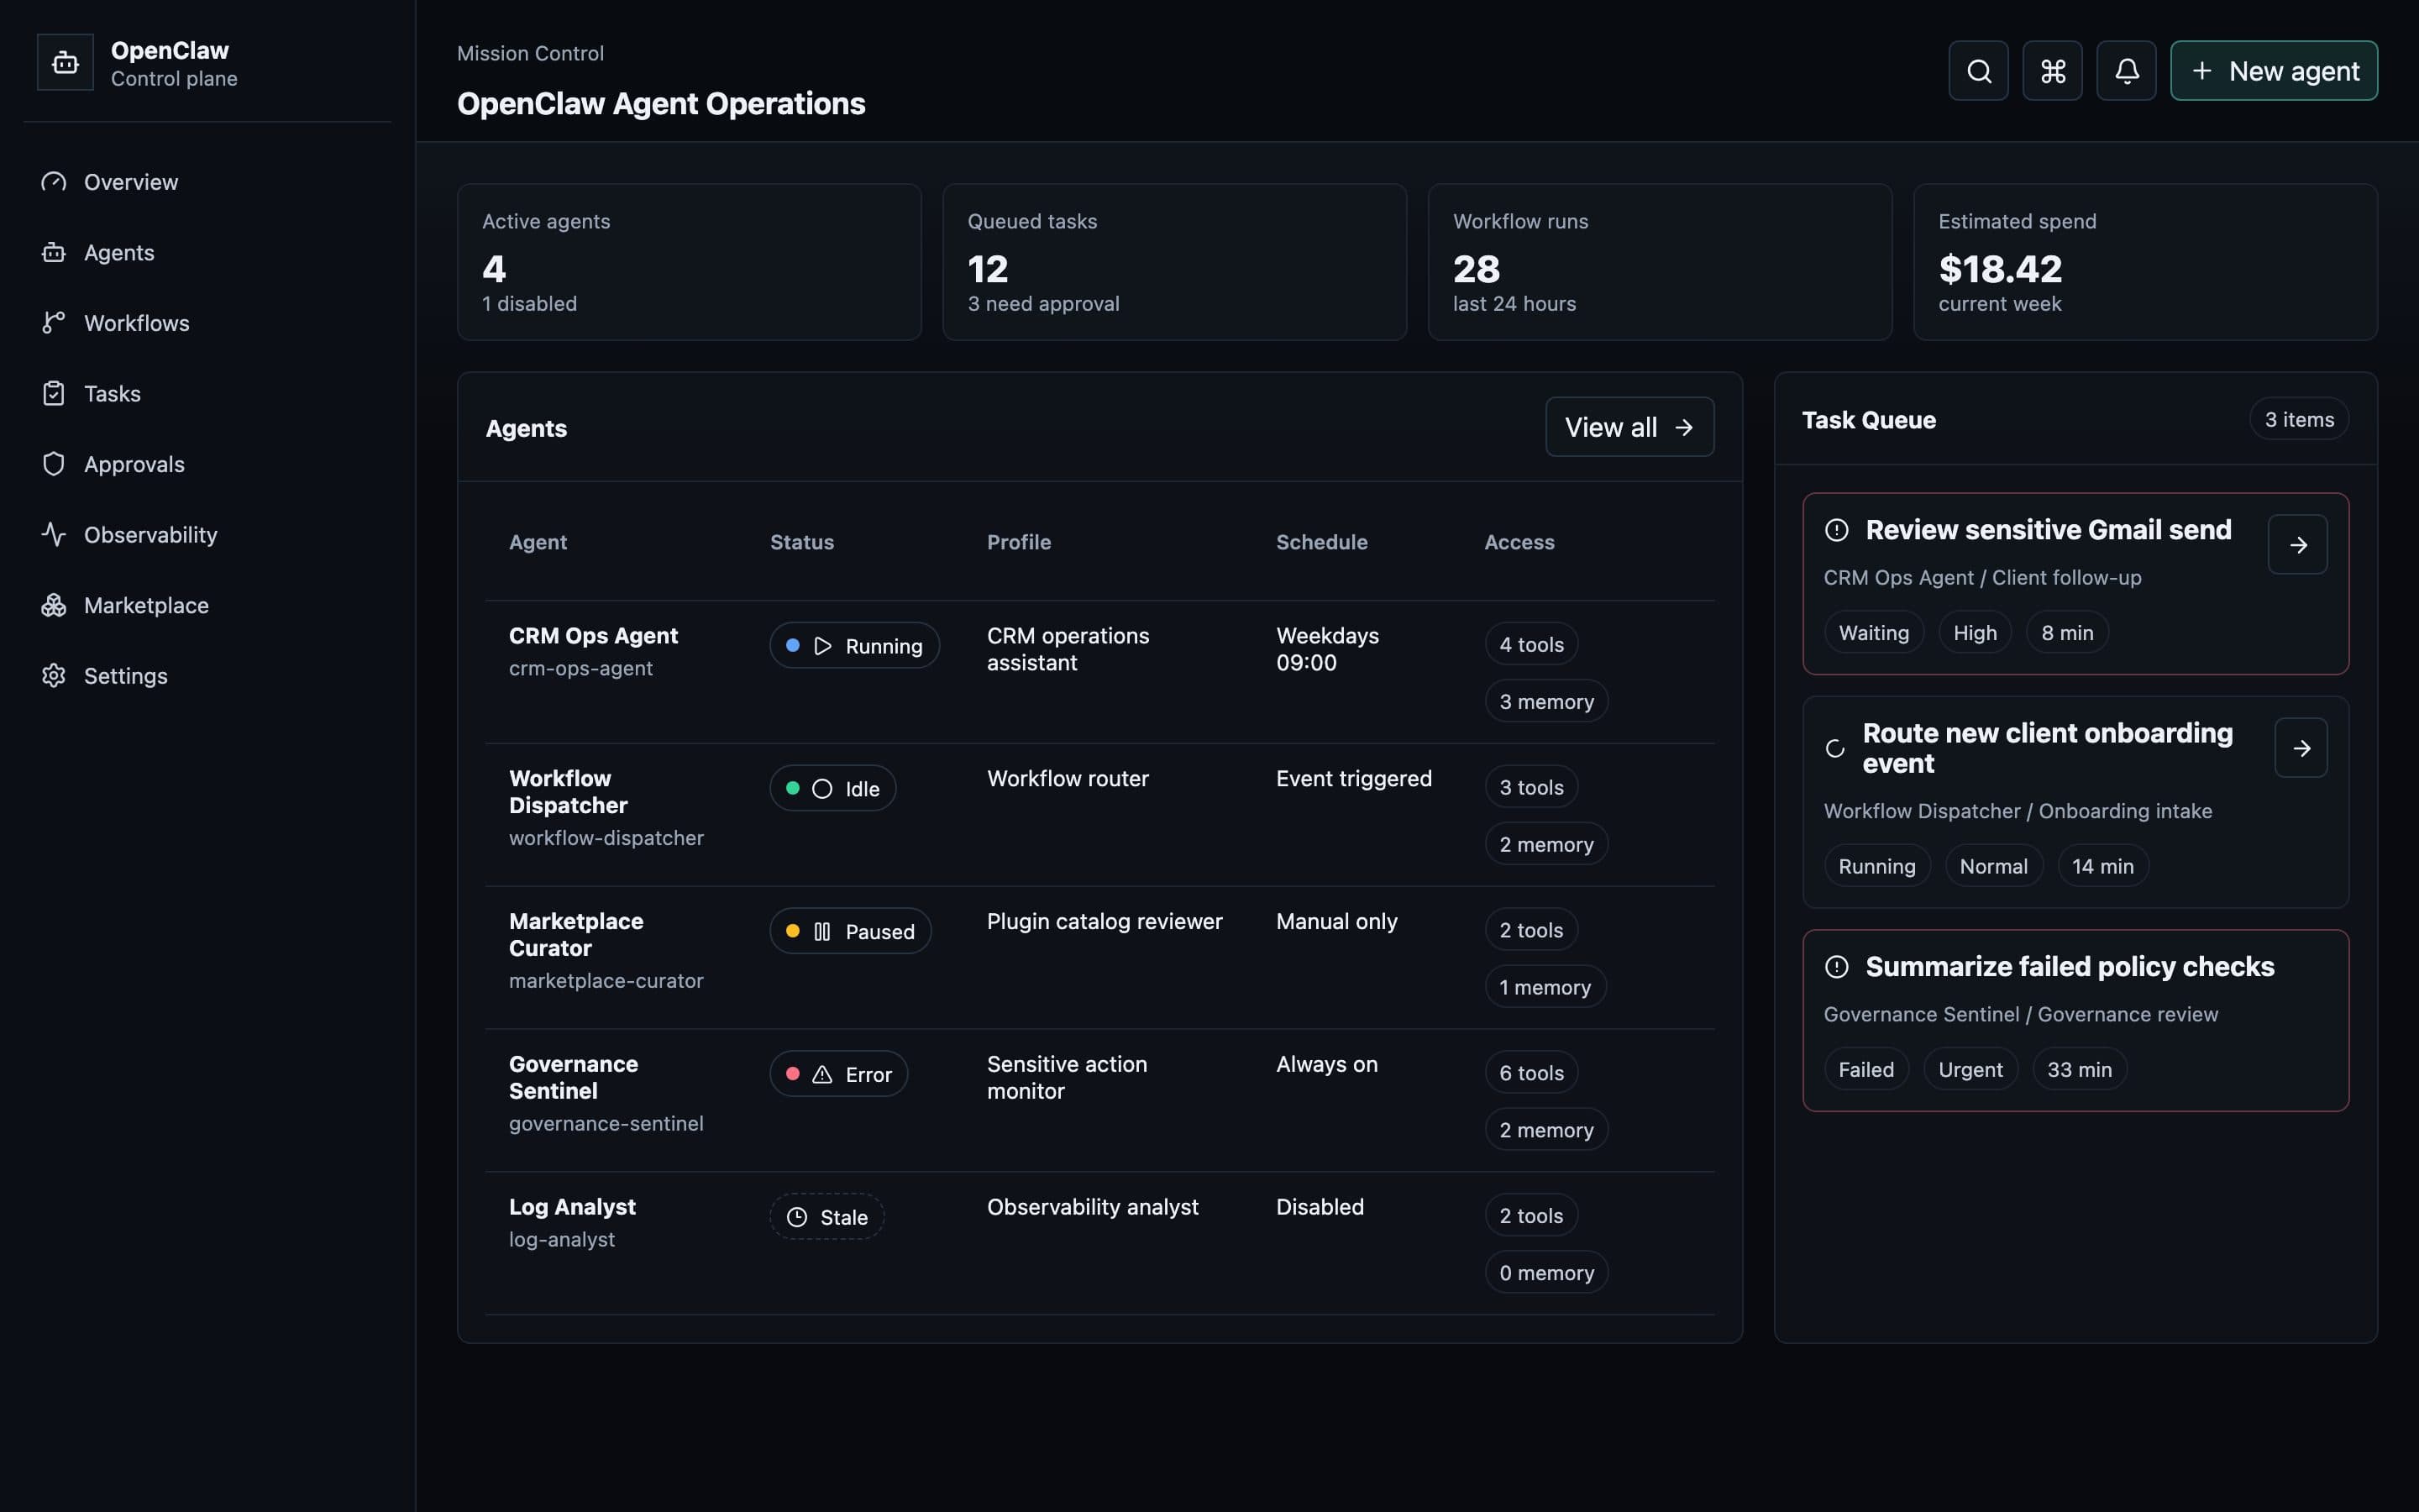Open Observability in sidebar
Image resolution: width=2419 pixels, height=1512 pixels.
point(207,534)
